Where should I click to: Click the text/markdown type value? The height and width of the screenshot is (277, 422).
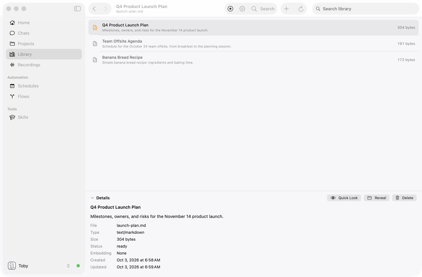click(x=131, y=232)
